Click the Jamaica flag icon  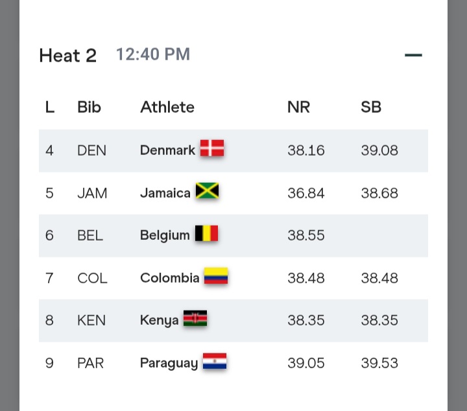(x=208, y=191)
